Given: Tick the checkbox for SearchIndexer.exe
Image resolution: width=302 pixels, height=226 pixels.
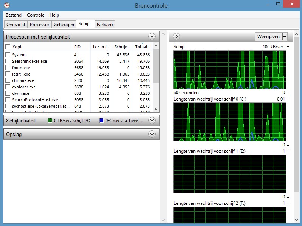Looking at the screenshot, I should click(x=8, y=61).
